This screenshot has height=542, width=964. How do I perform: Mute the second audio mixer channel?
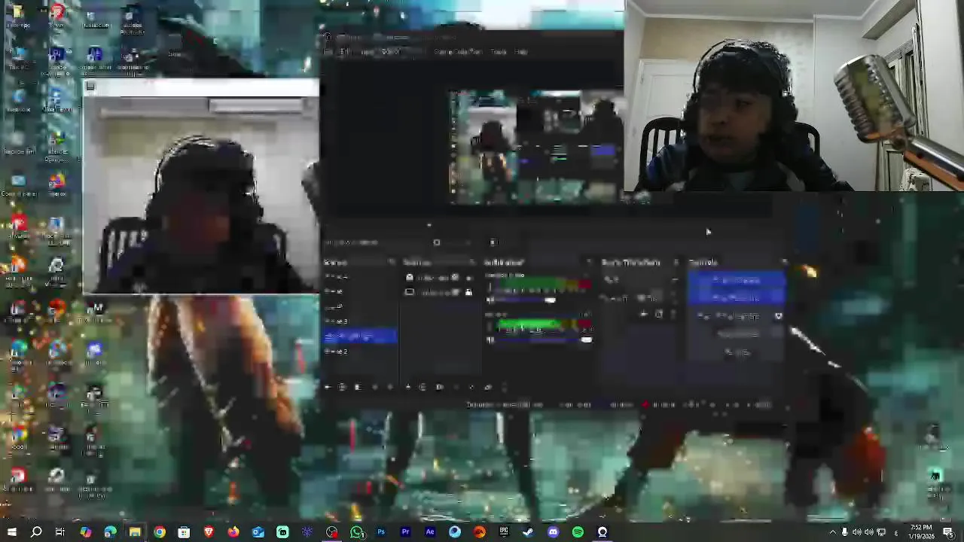click(490, 340)
